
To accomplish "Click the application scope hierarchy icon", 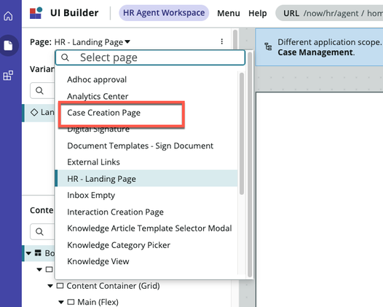I will point(268,47).
